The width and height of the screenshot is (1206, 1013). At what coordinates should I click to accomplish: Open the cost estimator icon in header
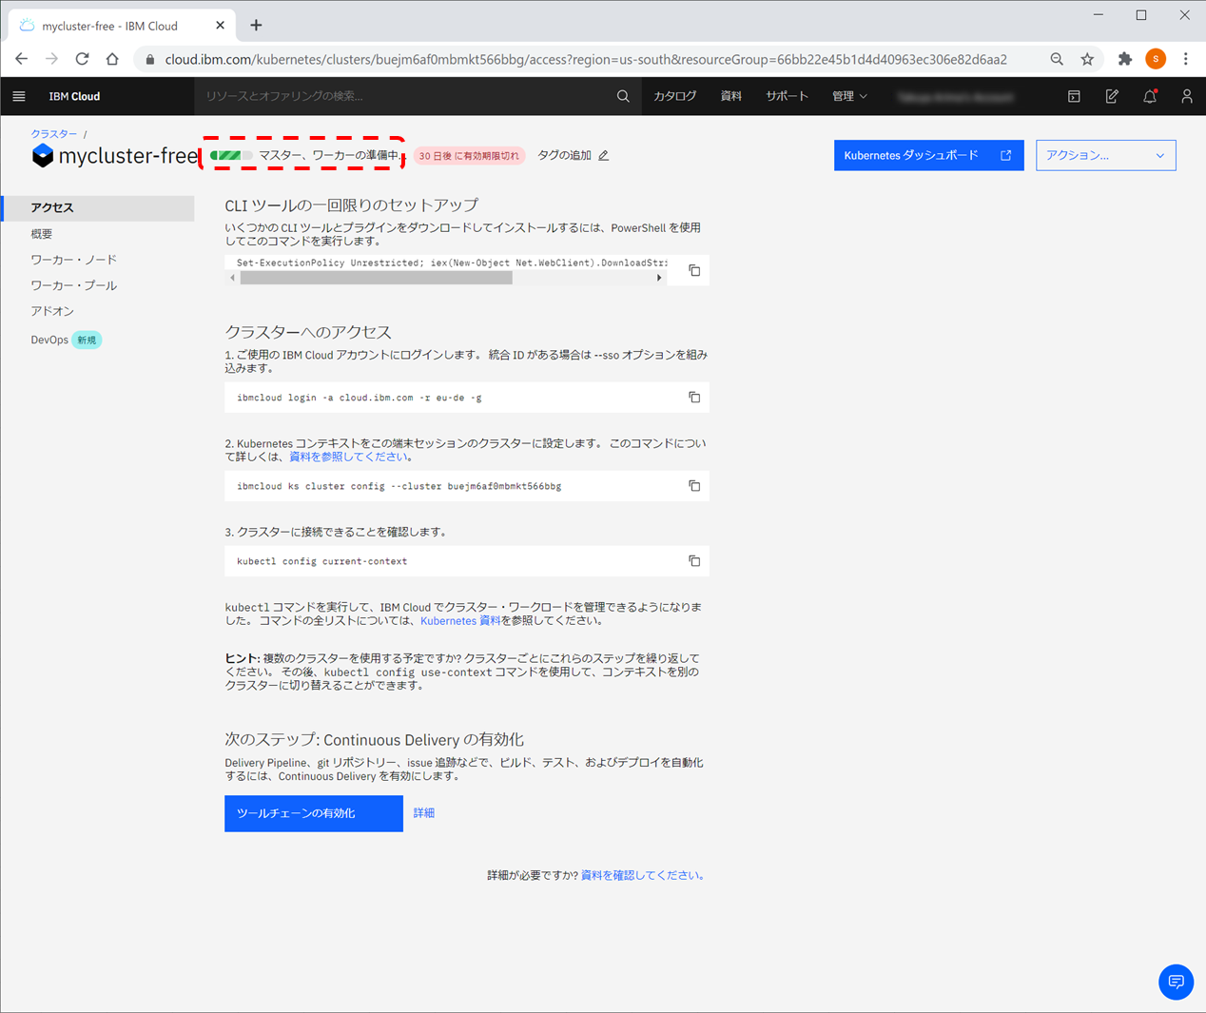1074,96
